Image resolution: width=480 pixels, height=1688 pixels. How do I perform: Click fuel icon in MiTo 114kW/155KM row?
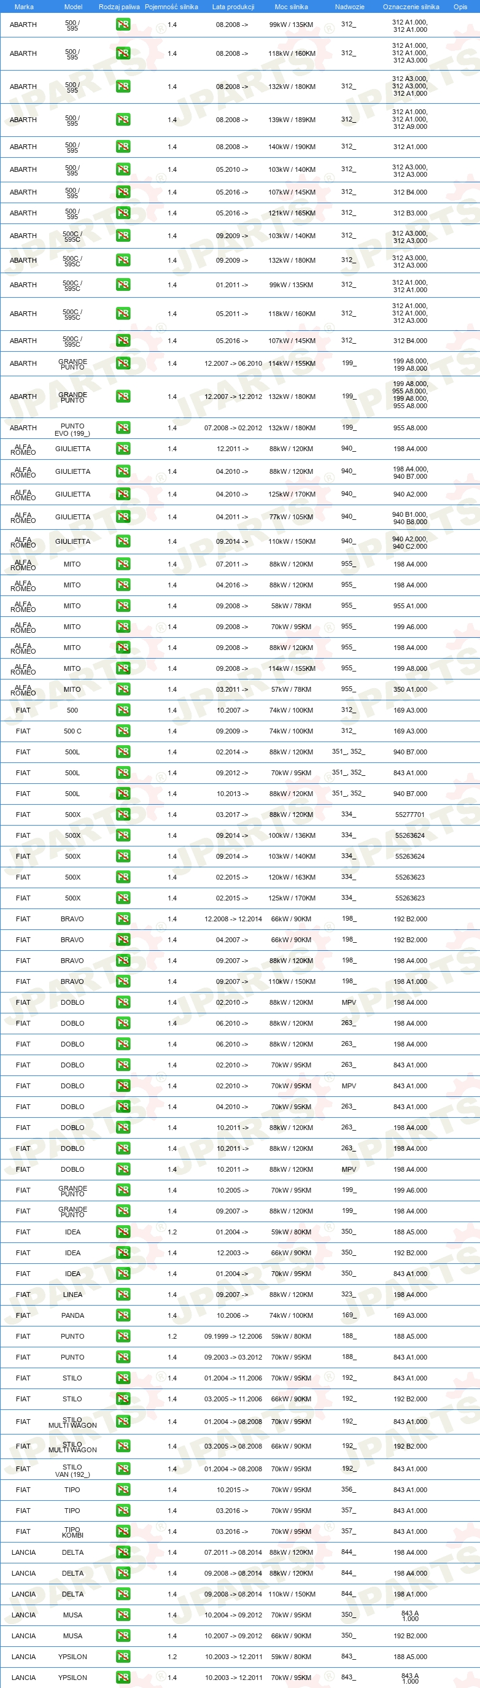[123, 668]
